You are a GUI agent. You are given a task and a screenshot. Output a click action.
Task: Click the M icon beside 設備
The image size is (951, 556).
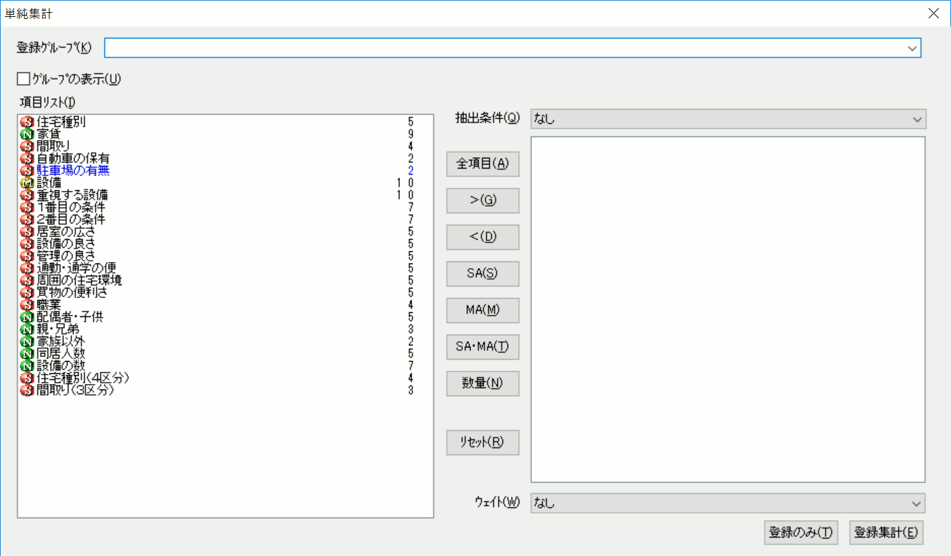(x=27, y=183)
